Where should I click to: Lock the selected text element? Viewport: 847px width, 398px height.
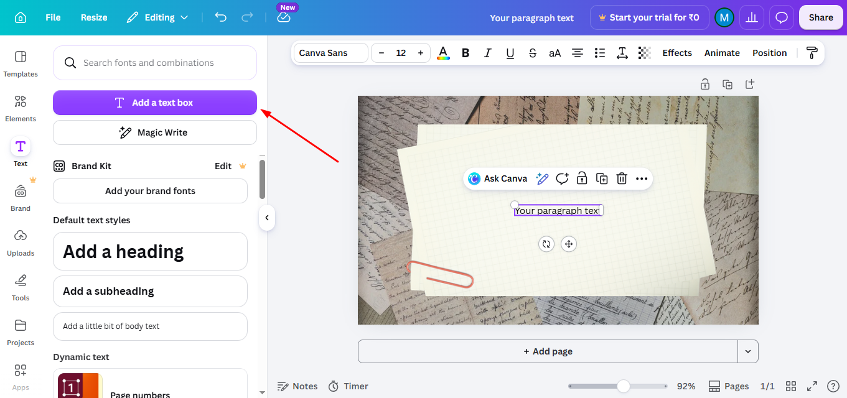(x=582, y=178)
